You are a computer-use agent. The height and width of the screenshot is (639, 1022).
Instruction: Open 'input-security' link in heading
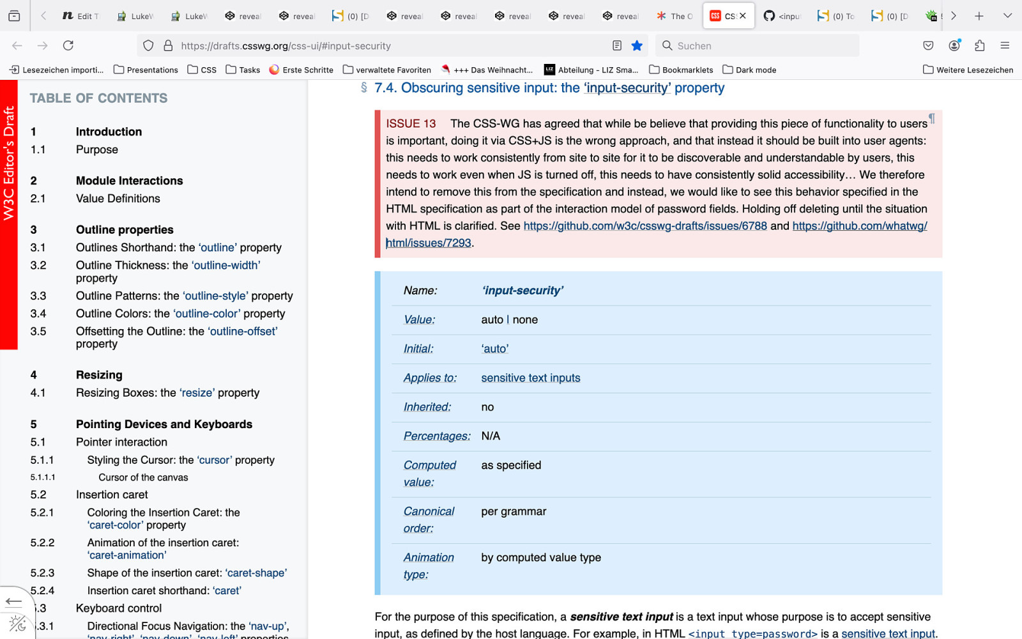(627, 88)
